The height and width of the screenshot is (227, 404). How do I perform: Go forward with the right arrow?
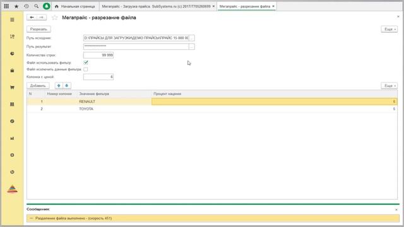pos(42,17)
